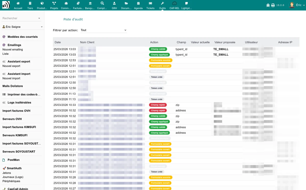Open the Serveurs OVH menu entry
306x190 pixels.
click(x=12, y=119)
